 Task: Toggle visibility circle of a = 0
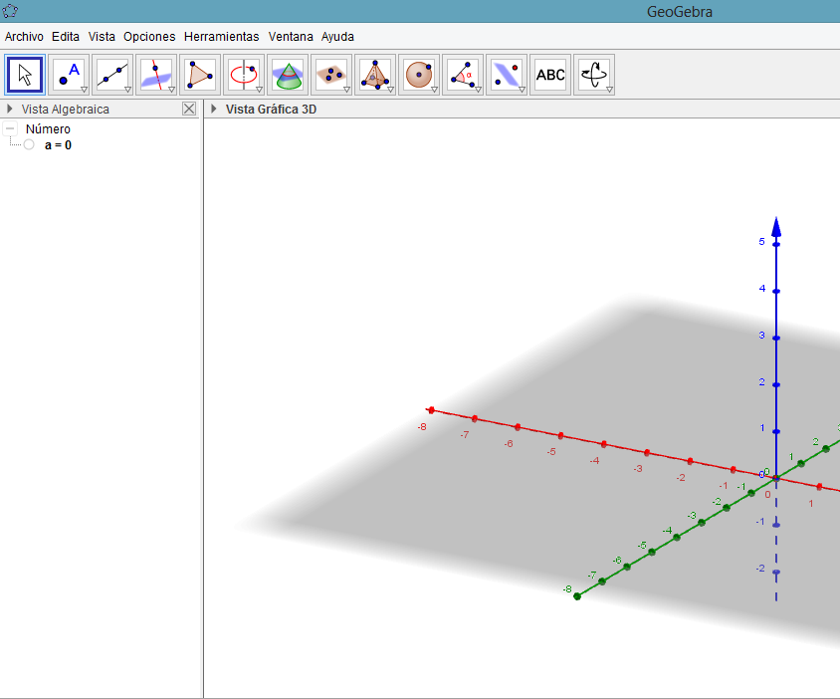pyautogui.click(x=29, y=145)
